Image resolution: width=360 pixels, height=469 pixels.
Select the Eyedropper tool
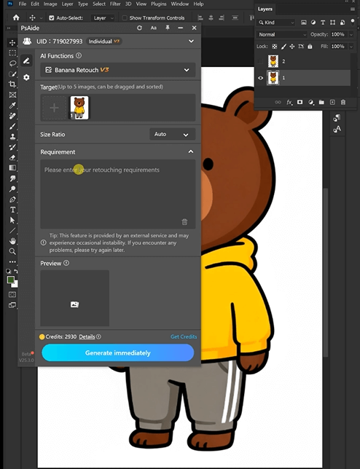point(12,106)
